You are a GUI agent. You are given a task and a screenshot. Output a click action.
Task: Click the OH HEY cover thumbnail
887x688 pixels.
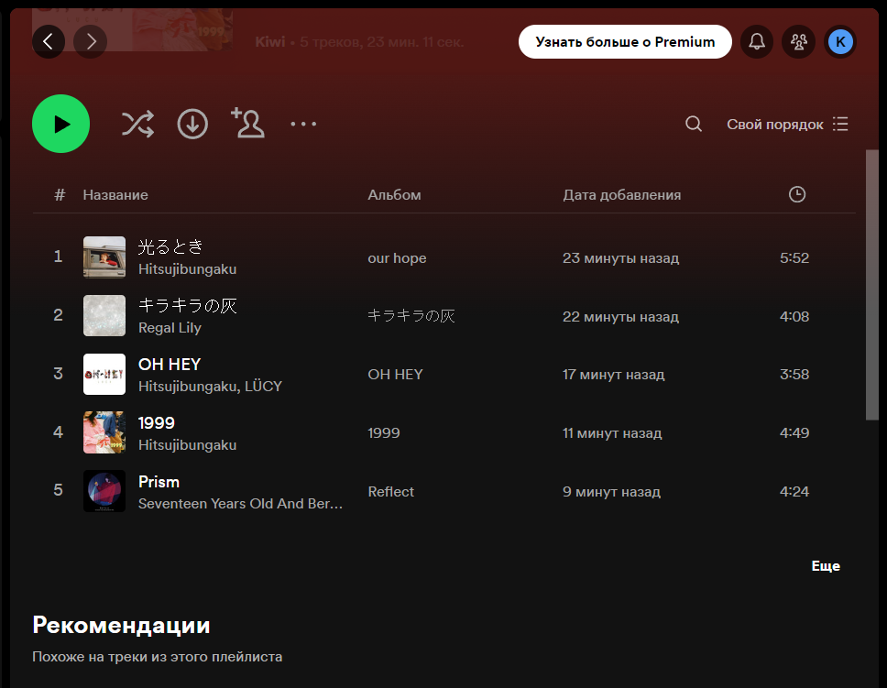[x=104, y=374]
